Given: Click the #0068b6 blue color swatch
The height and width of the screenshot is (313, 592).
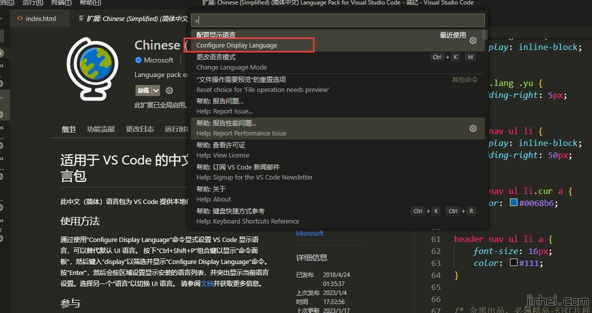Looking at the screenshot, I should pos(513,202).
